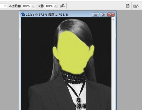This screenshot has height=110, width=142.
Task: Close the 12.jpg document window
Action: point(111,15)
